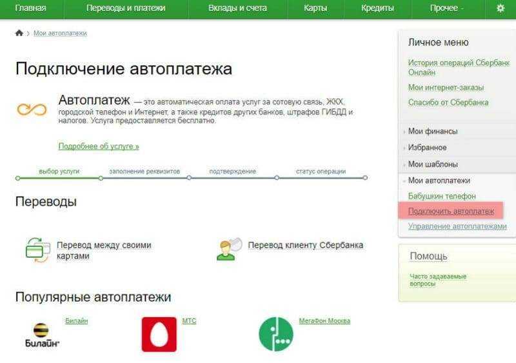Click the Личное меню heading

point(439,43)
